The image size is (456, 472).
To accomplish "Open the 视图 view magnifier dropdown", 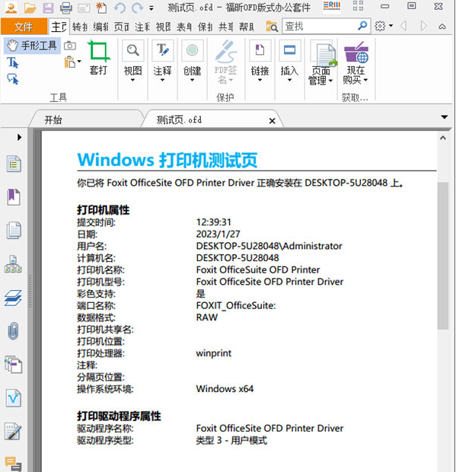I will 132,60.
